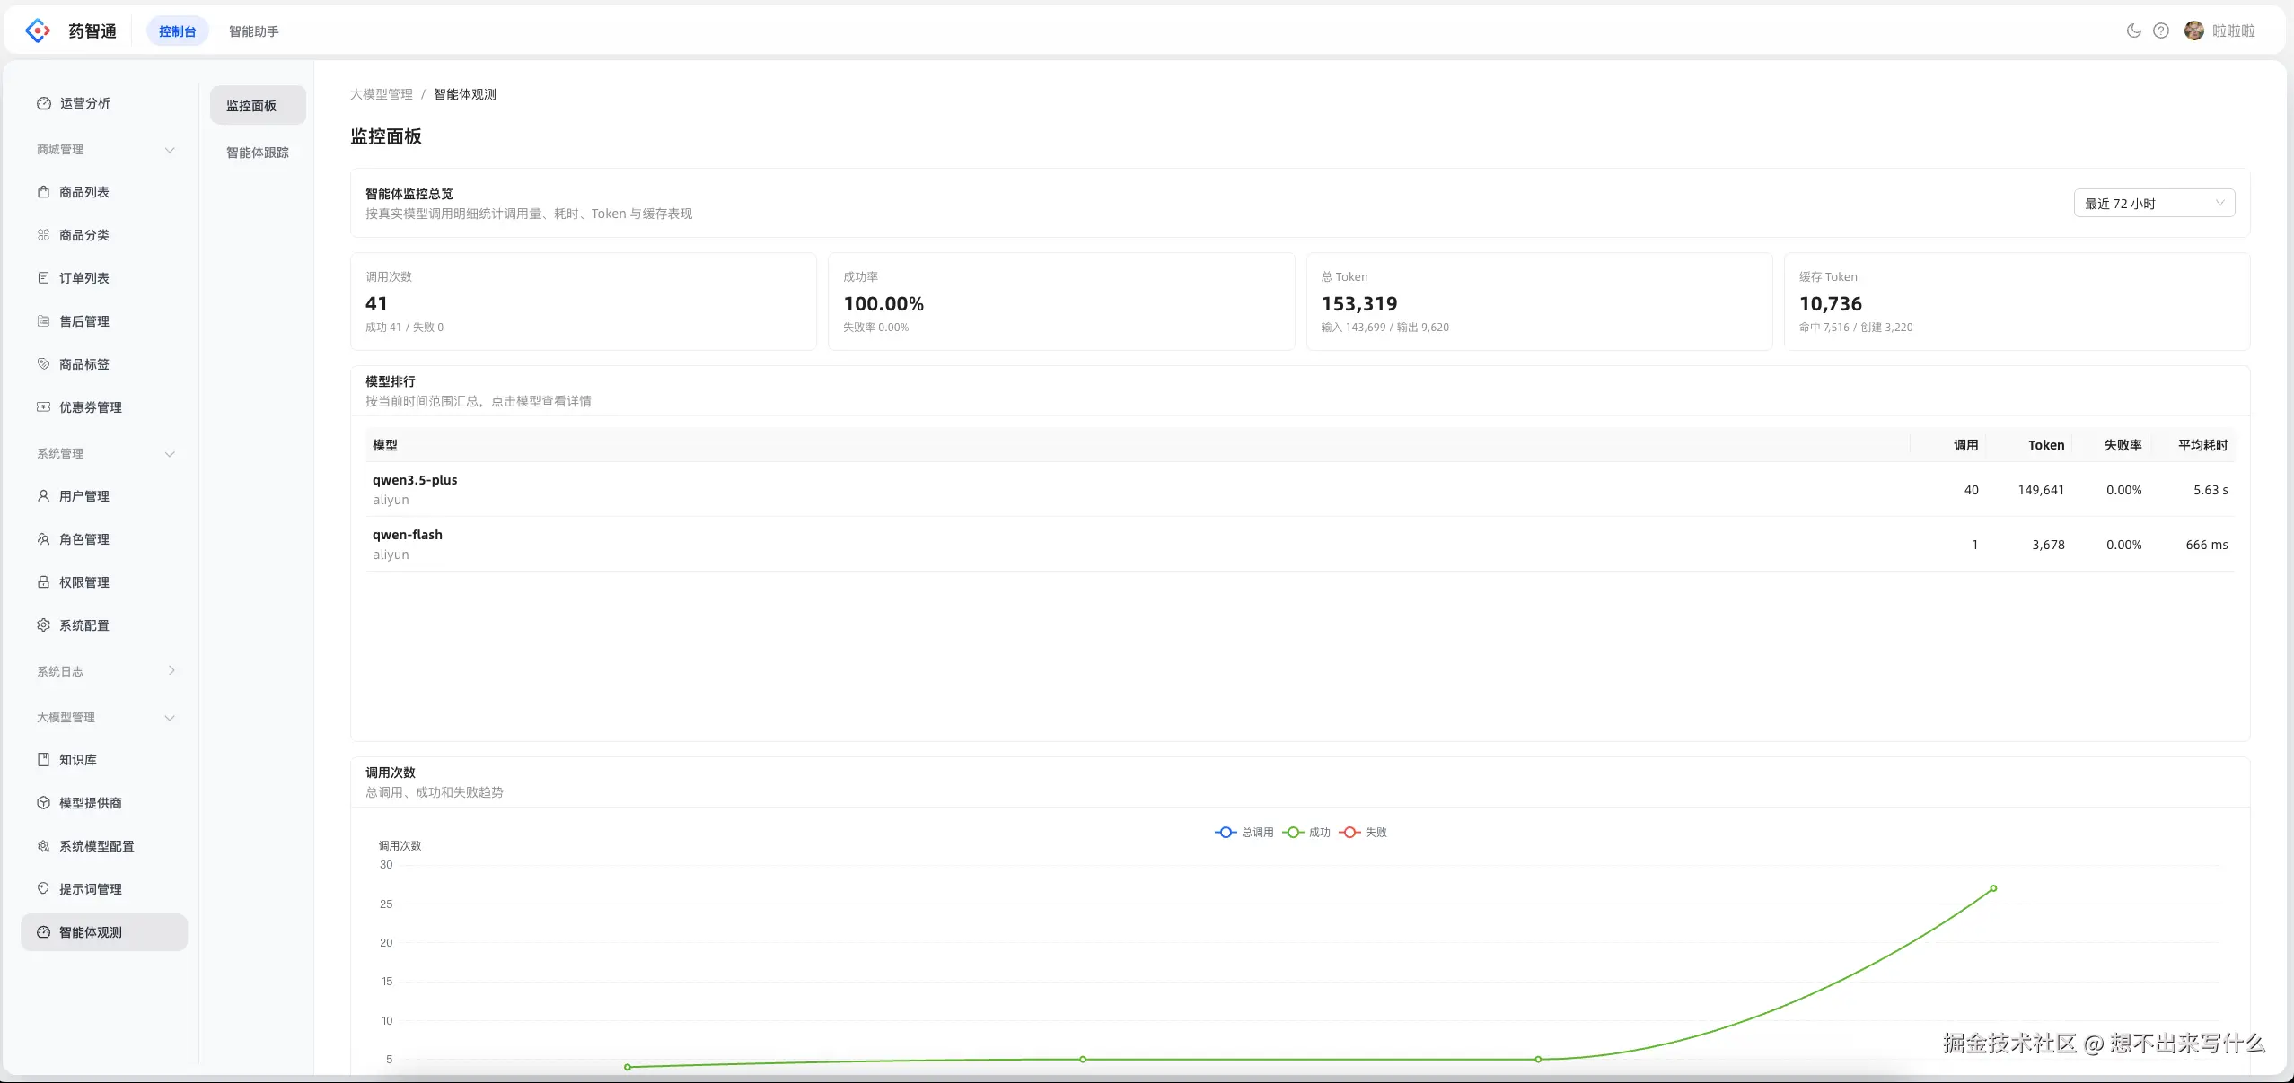
Task: Click the 知识库 book icon
Action: (43, 760)
